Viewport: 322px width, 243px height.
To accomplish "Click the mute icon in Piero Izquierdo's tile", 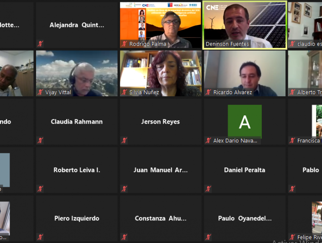I will pos(40,237).
